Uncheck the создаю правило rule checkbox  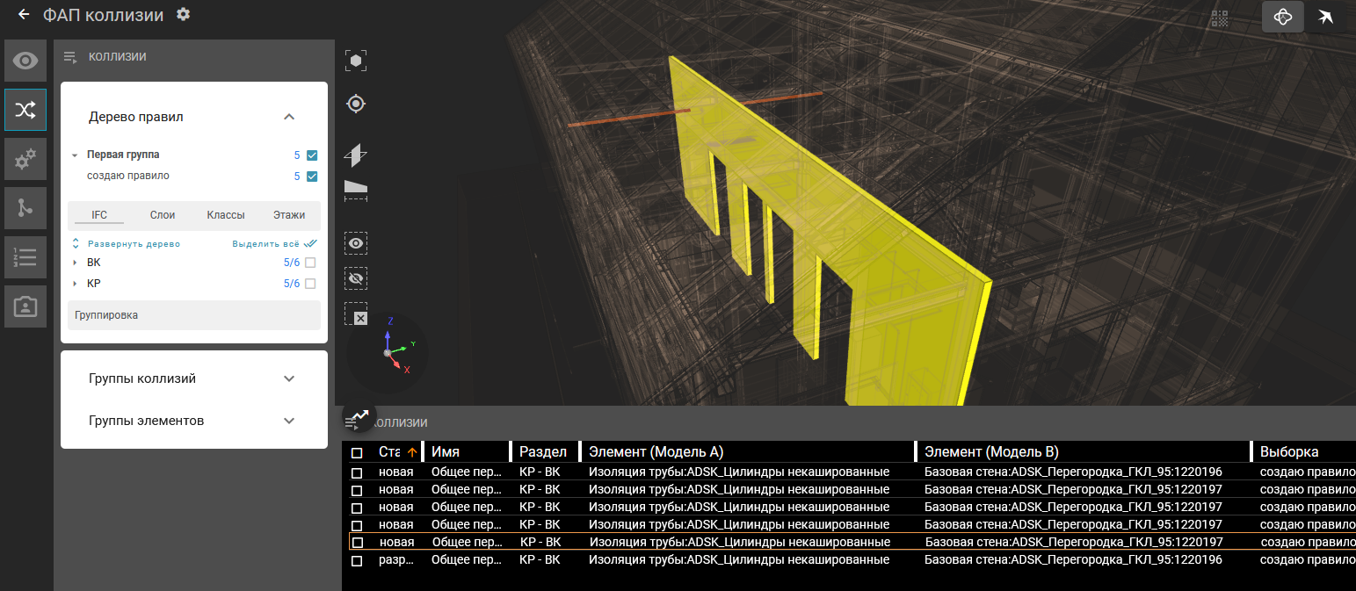tap(311, 177)
